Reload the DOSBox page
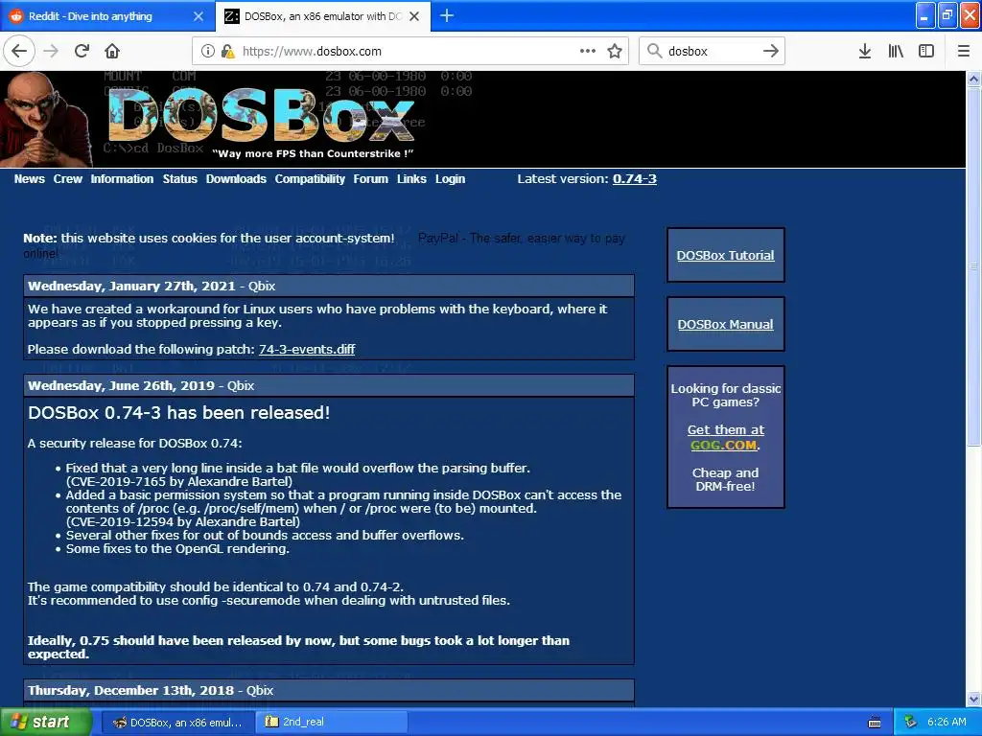Image resolution: width=982 pixels, height=736 pixels. pyautogui.click(x=82, y=52)
